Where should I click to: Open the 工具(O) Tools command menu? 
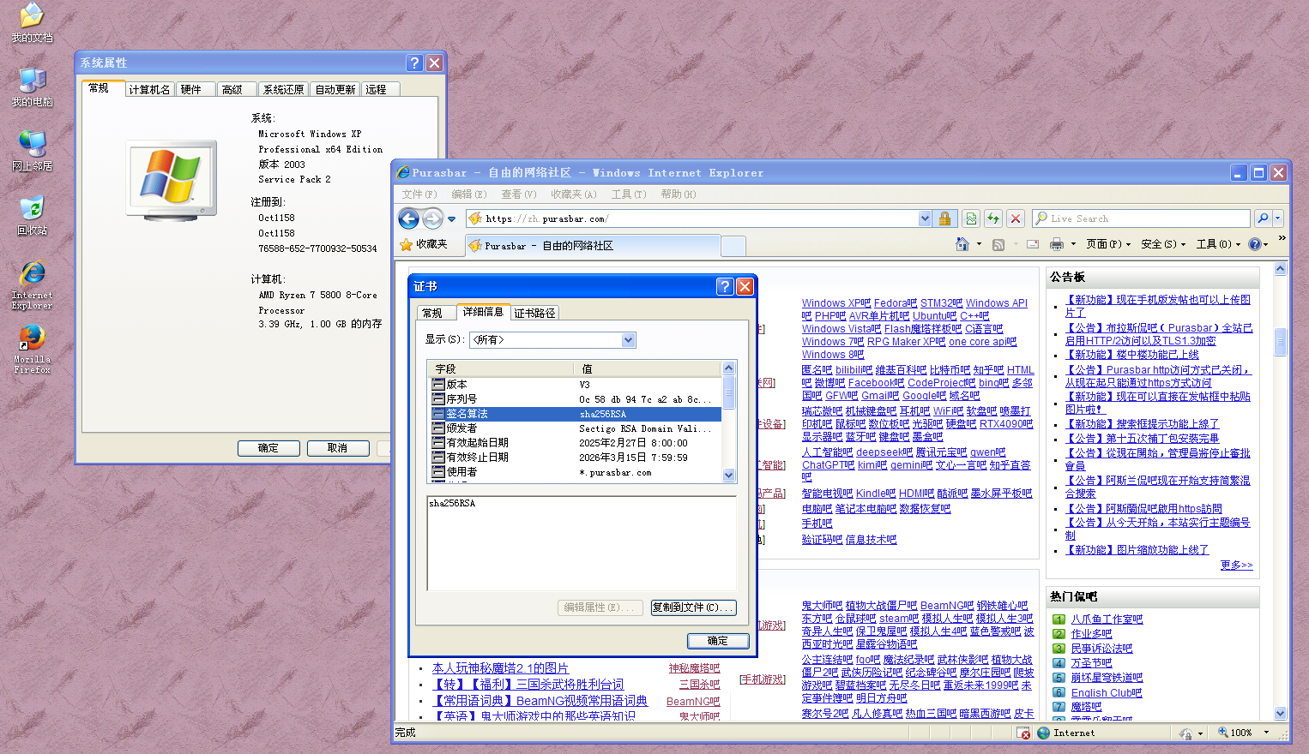[x=1218, y=244]
